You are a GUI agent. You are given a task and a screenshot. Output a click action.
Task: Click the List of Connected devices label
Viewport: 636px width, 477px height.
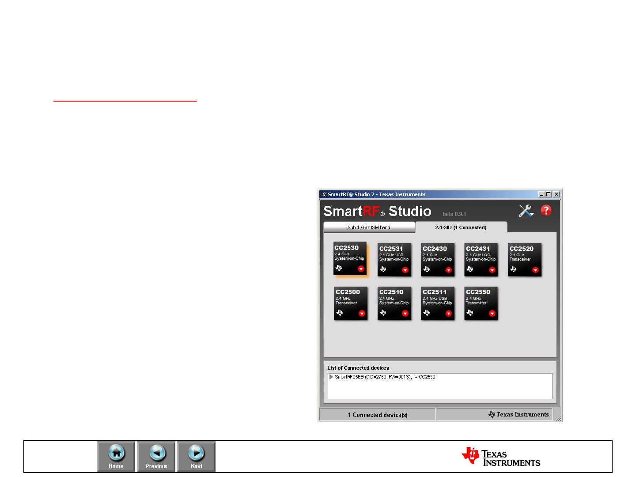pos(358,368)
